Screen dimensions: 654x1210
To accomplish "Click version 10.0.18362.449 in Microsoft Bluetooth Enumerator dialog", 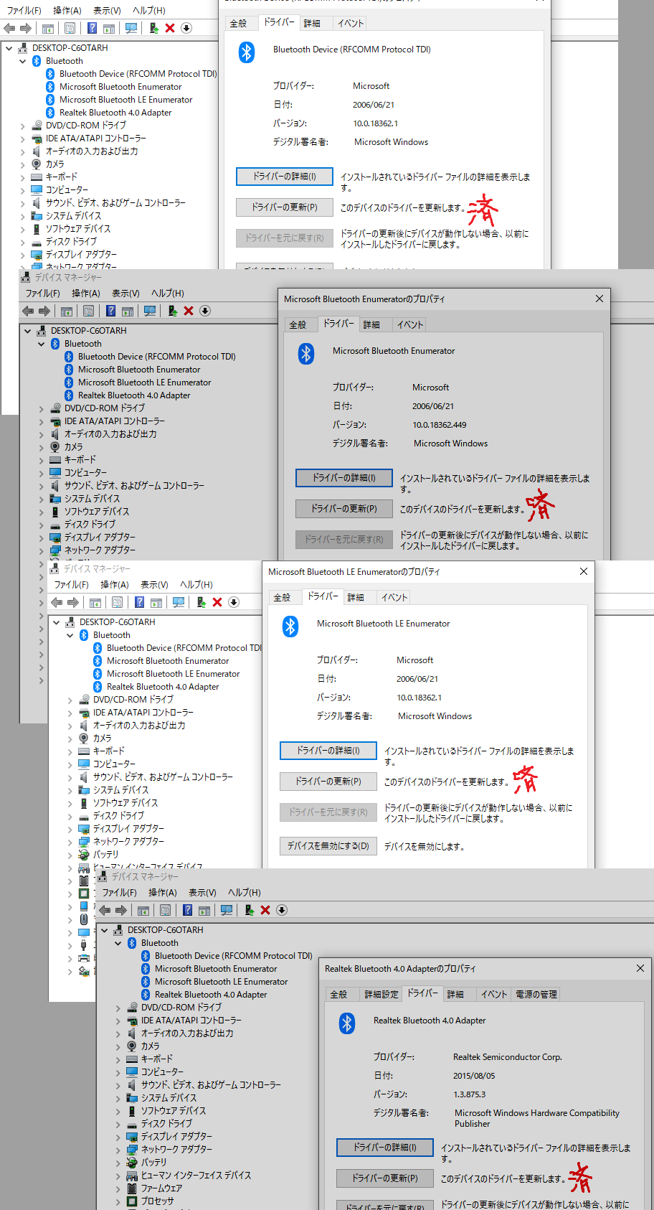I will tap(439, 425).
